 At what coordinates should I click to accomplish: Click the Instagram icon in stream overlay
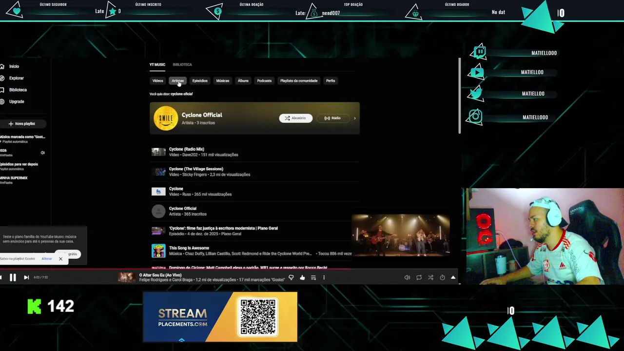[475, 117]
